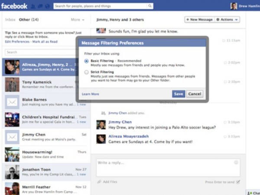Click the added-you people icon

(x=103, y=113)
